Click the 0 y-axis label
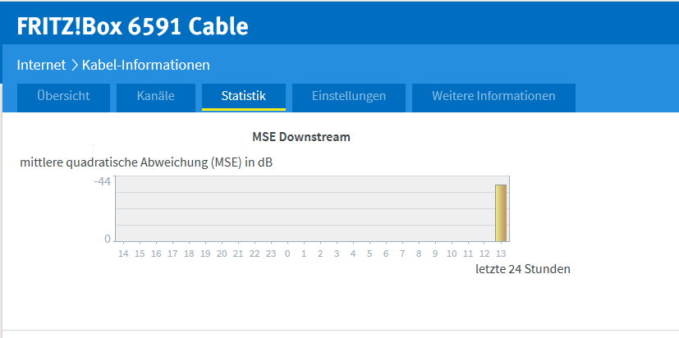This screenshot has height=338, width=679. (107, 239)
